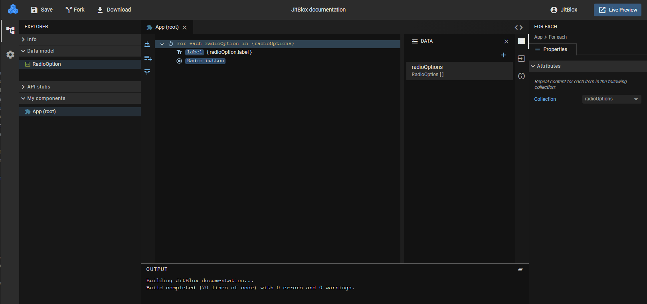Viewport: 647px width, 304px height.
Task: Select the radioOptions data entry
Action: [459, 71]
